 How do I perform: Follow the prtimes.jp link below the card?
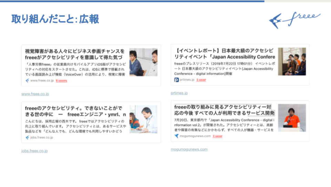(179, 93)
